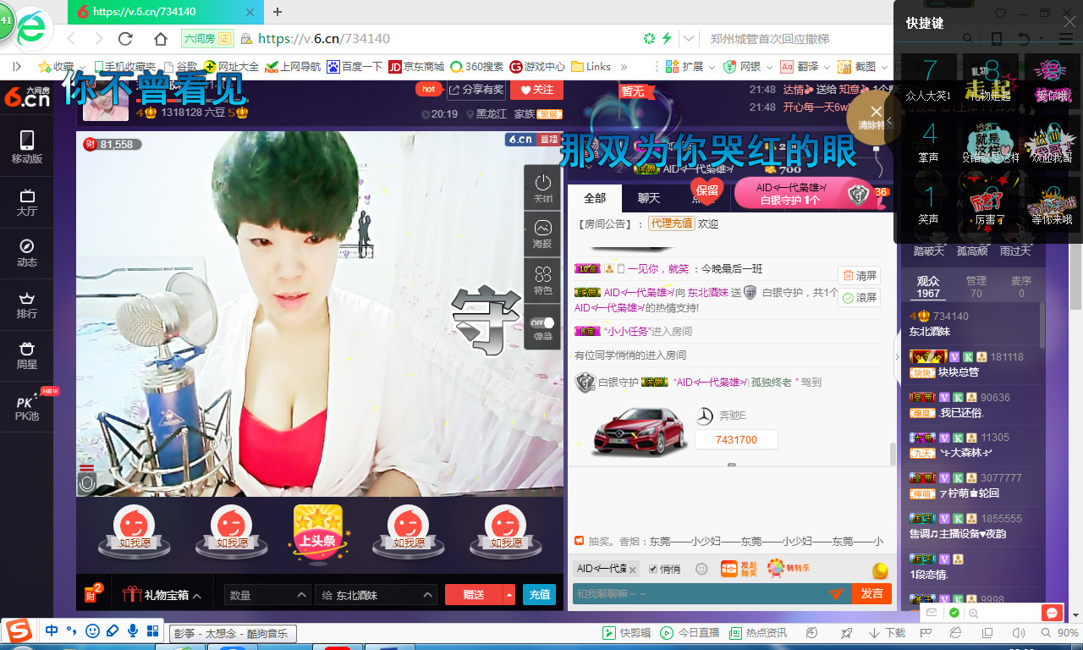Click 下载 downloads in status bar
The image size is (1083, 650).
click(x=887, y=633)
